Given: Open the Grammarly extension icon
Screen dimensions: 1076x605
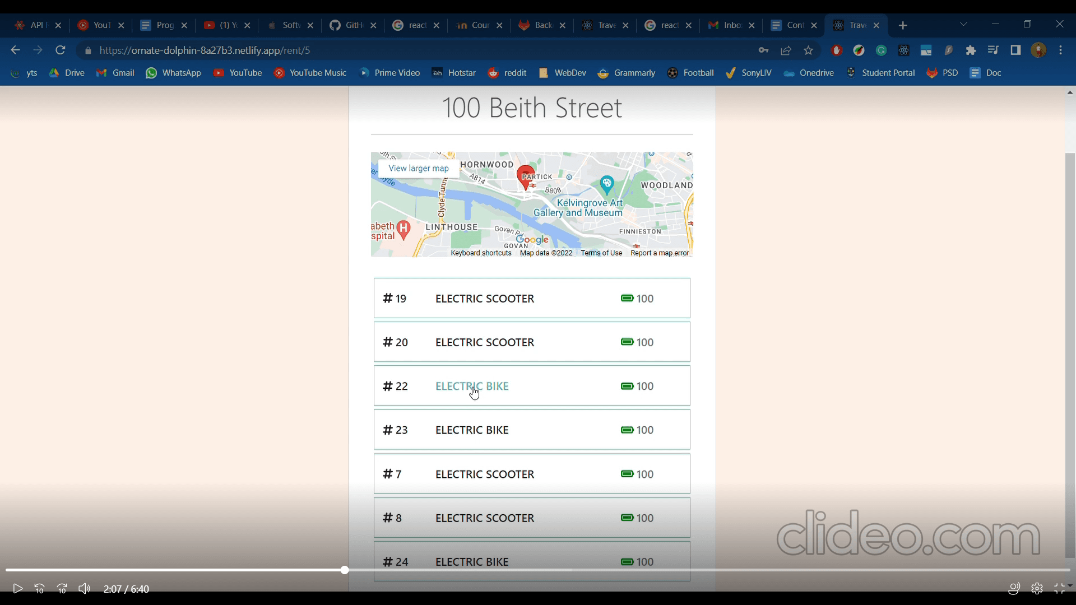Looking at the screenshot, I should [x=881, y=50].
